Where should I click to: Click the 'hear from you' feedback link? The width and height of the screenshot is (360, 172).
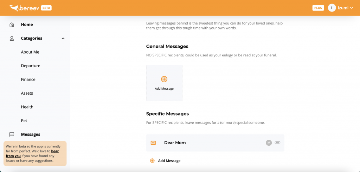click(32, 153)
